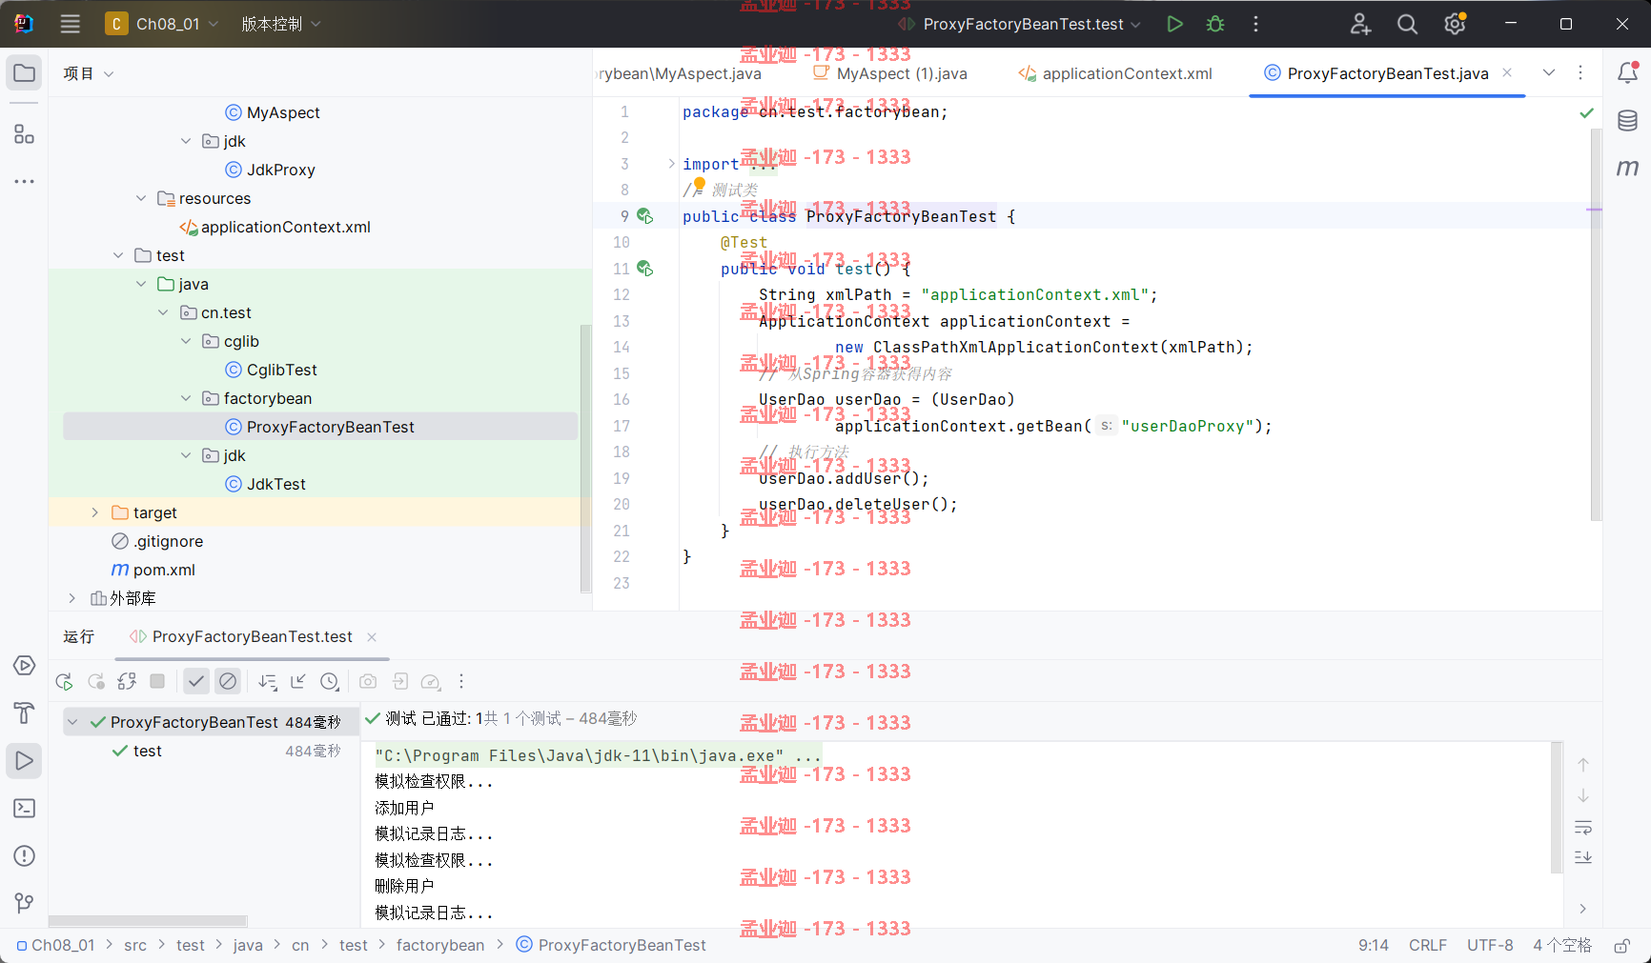Select JdkTest in project tree

[275, 484]
